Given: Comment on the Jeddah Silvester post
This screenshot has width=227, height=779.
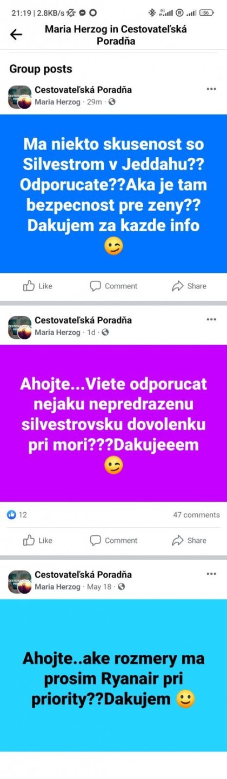Looking at the screenshot, I should point(113,286).
